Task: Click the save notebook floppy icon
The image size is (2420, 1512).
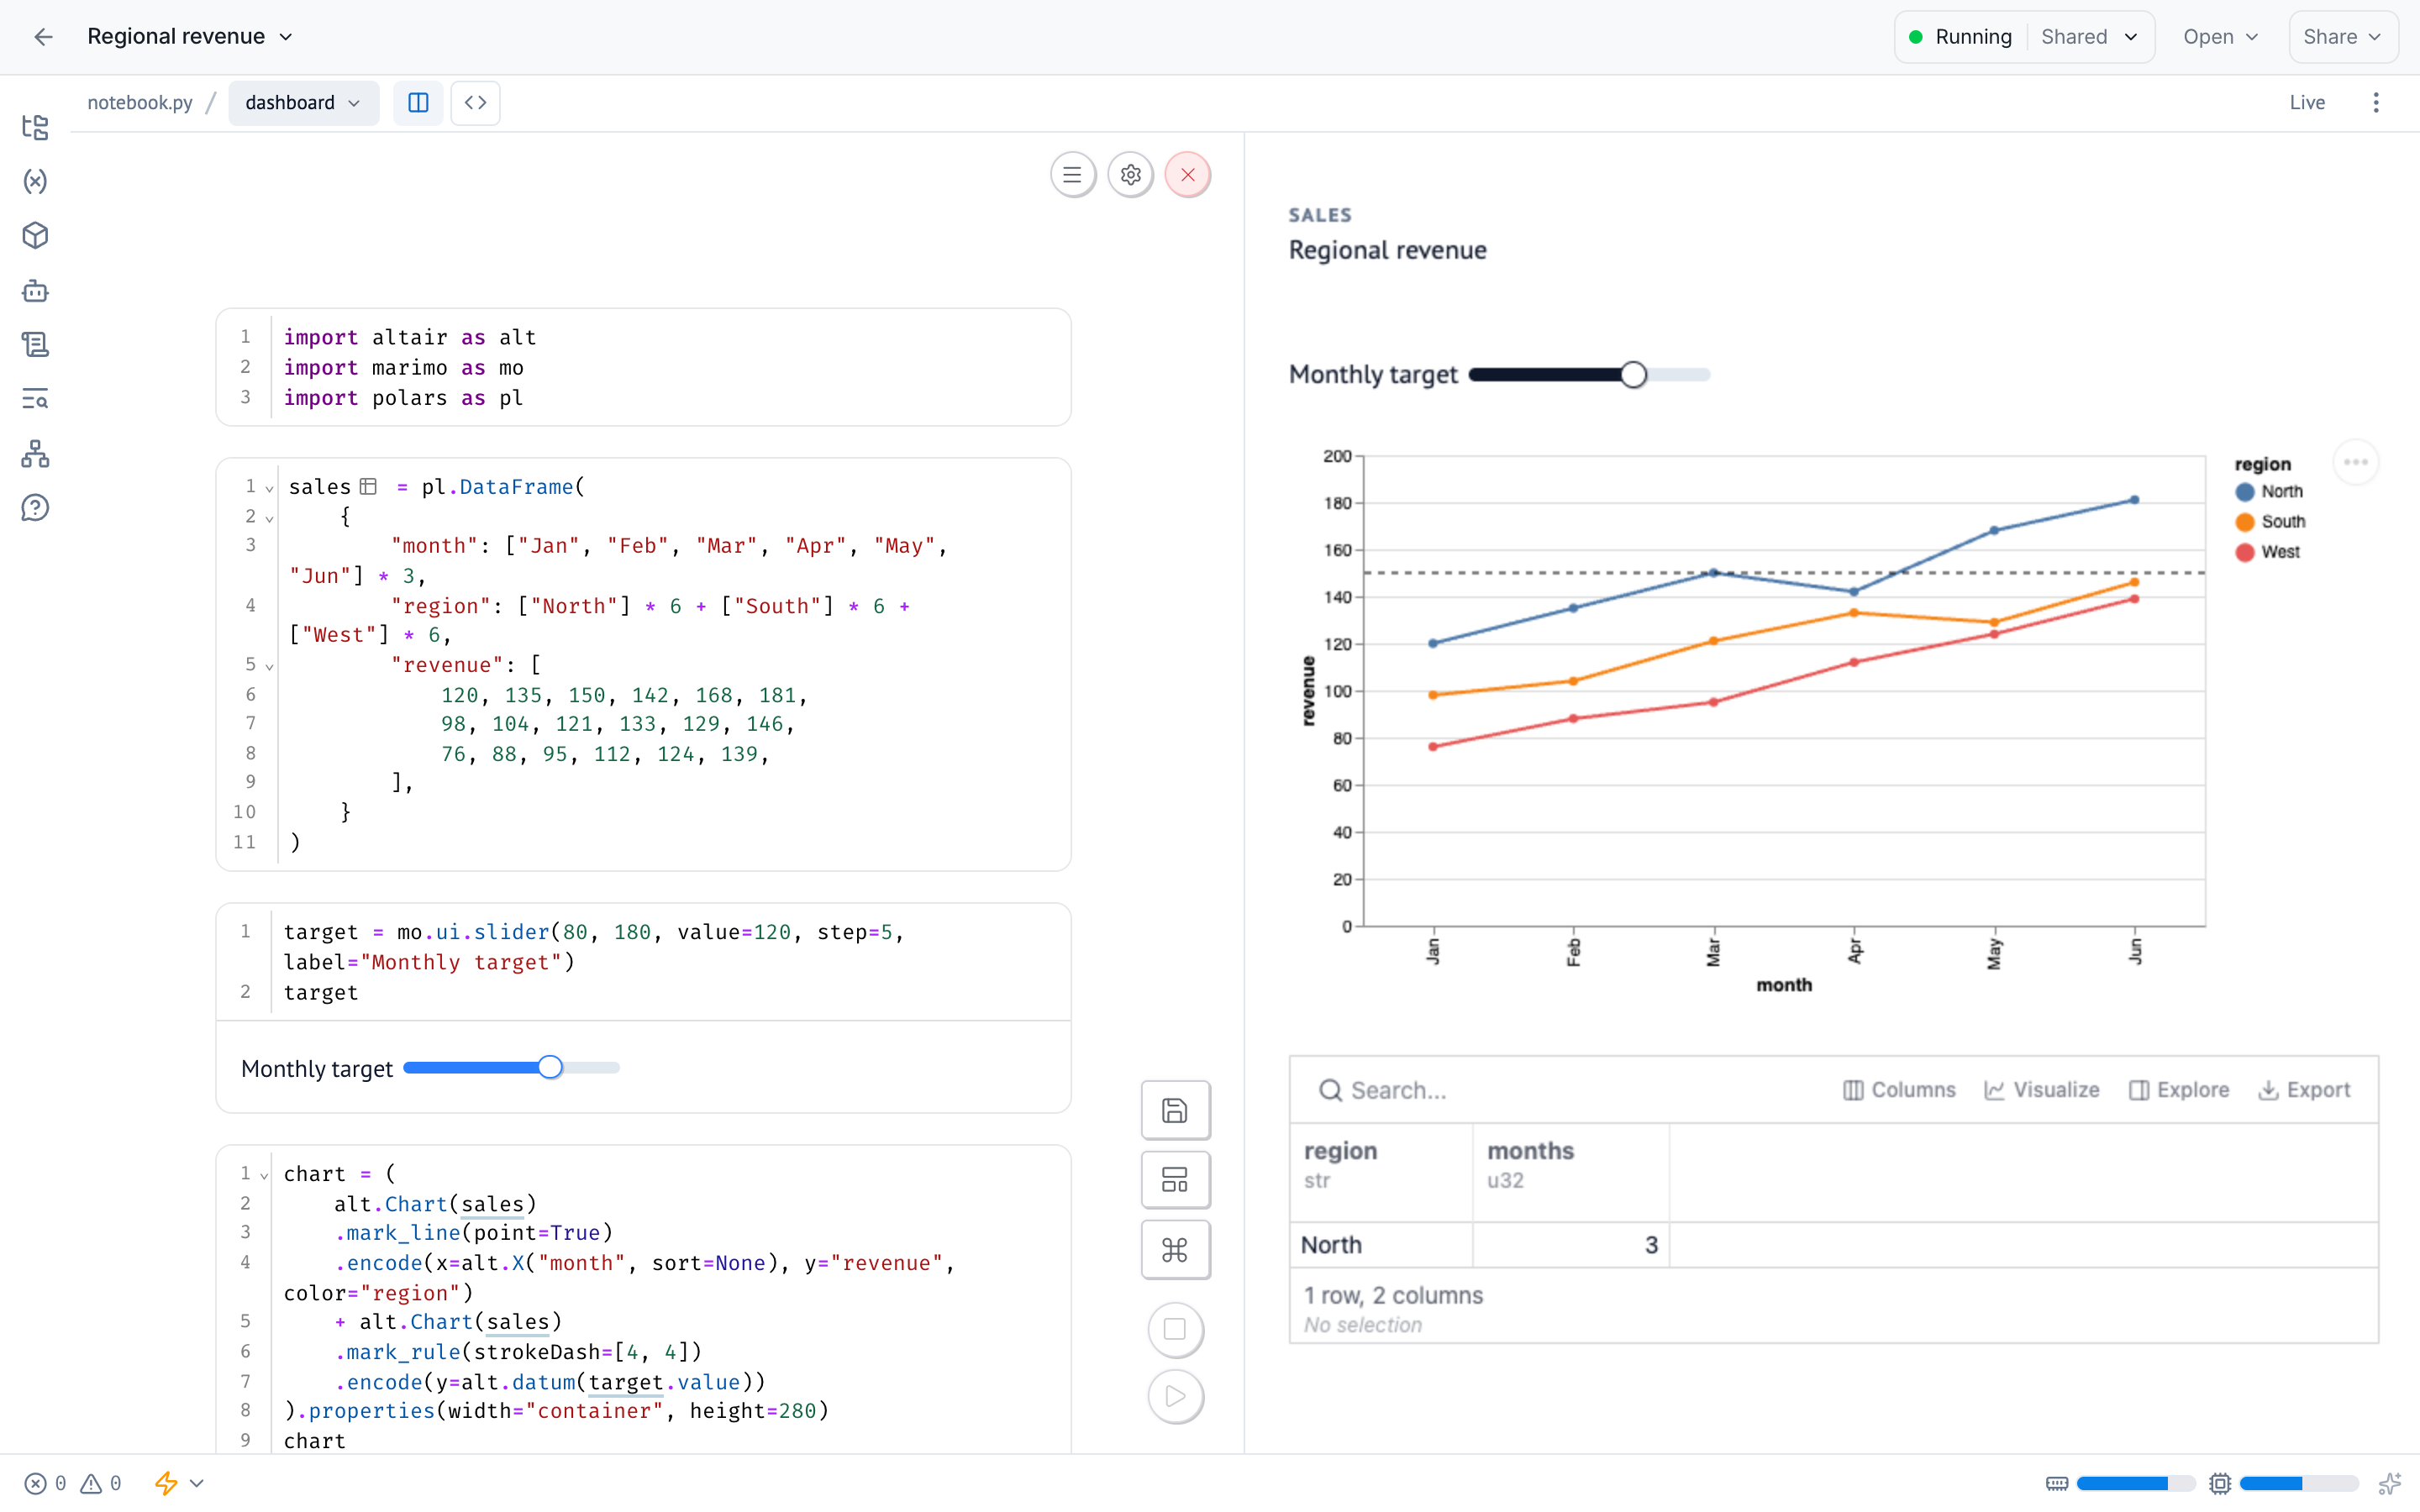Action: click(1175, 1110)
